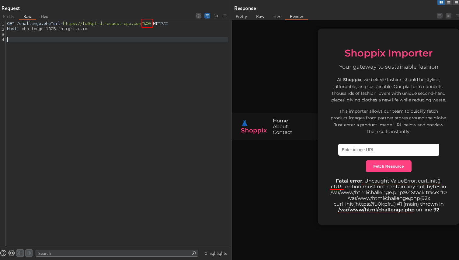The height and width of the screenshot is (260, 459).
Task: Go to previous search match arrow
Action: pos(20,253)
